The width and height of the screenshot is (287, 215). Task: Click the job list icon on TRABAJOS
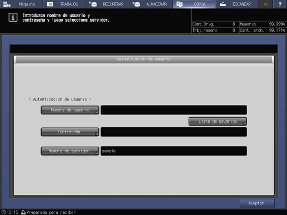coord(50,4)
